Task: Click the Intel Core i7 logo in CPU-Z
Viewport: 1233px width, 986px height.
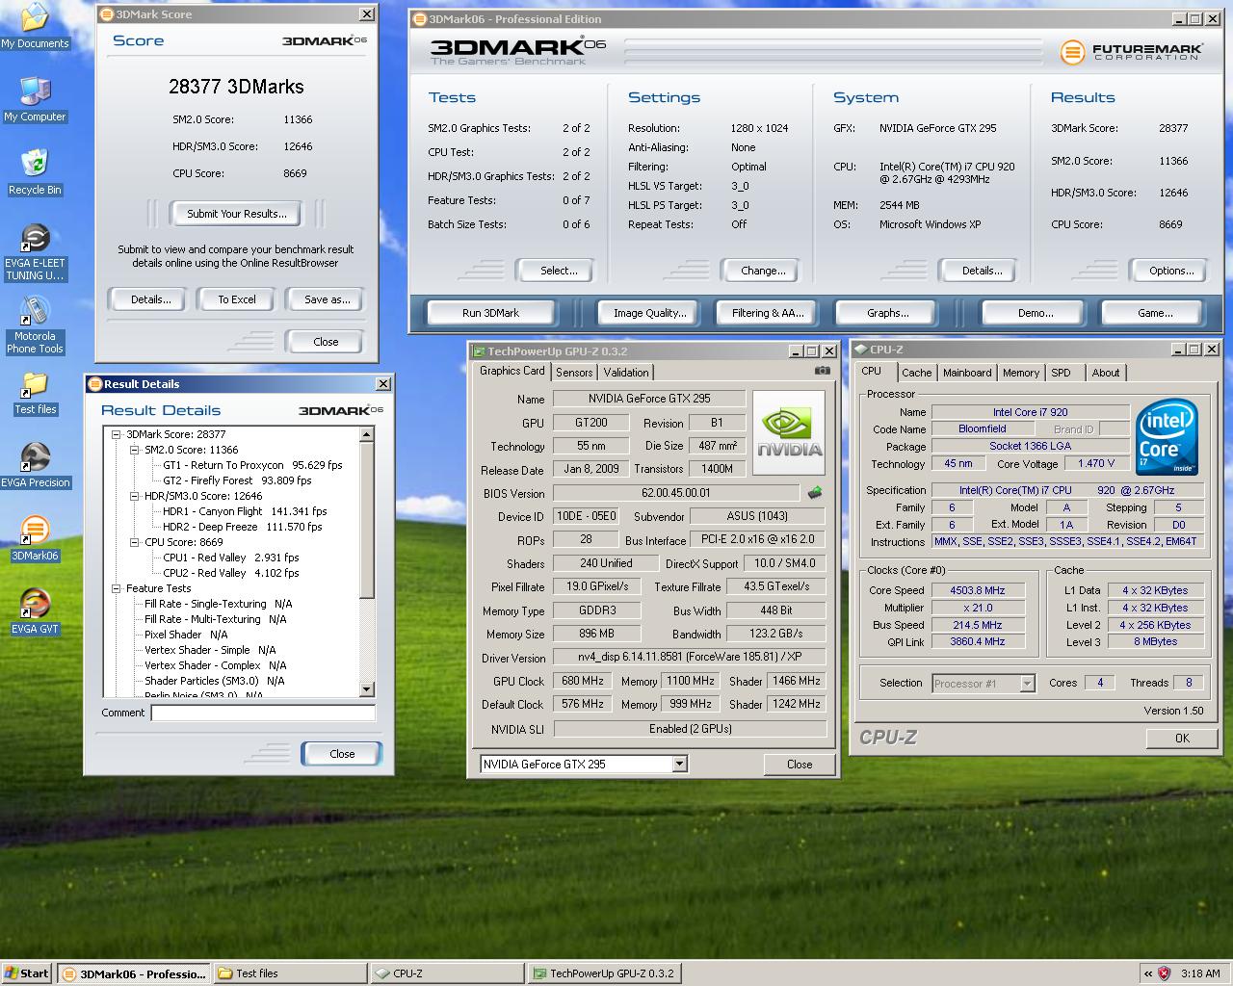Action: [x=1167, y=437]
